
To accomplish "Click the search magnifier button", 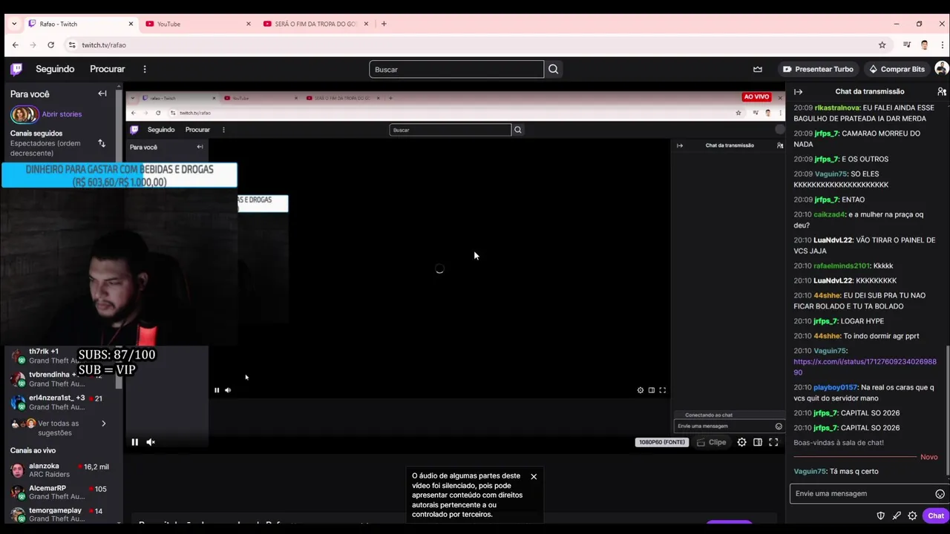I will click(553, 69).
